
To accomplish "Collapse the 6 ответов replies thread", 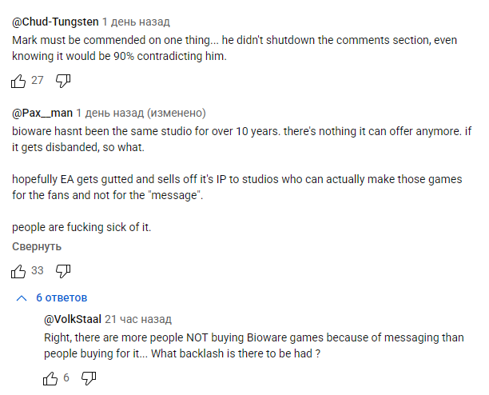I will [x=62, y=298].
